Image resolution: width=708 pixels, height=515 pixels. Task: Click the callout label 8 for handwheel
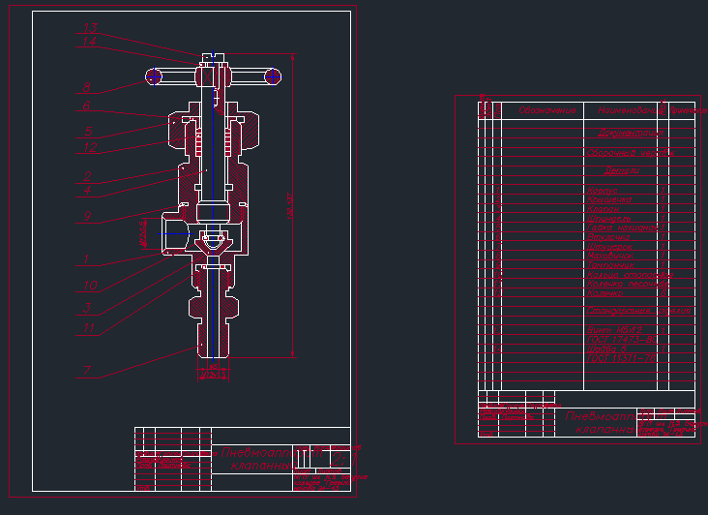pyautogui.click(x=87, y=87)
